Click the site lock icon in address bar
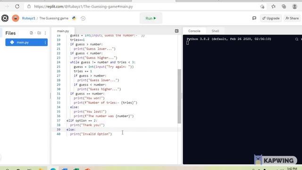 tap(29, 6)
